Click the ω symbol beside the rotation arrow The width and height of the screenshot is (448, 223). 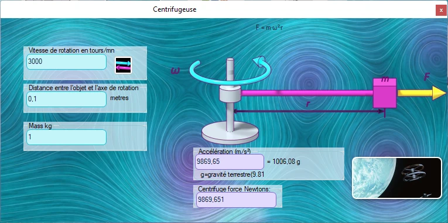(176, 70)
